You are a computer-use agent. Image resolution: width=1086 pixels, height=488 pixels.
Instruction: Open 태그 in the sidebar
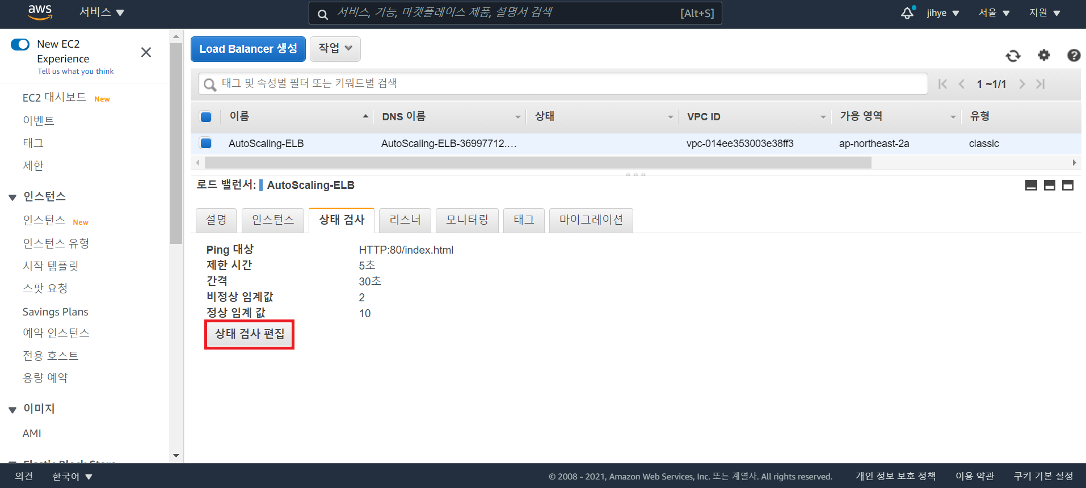[33, 143]
